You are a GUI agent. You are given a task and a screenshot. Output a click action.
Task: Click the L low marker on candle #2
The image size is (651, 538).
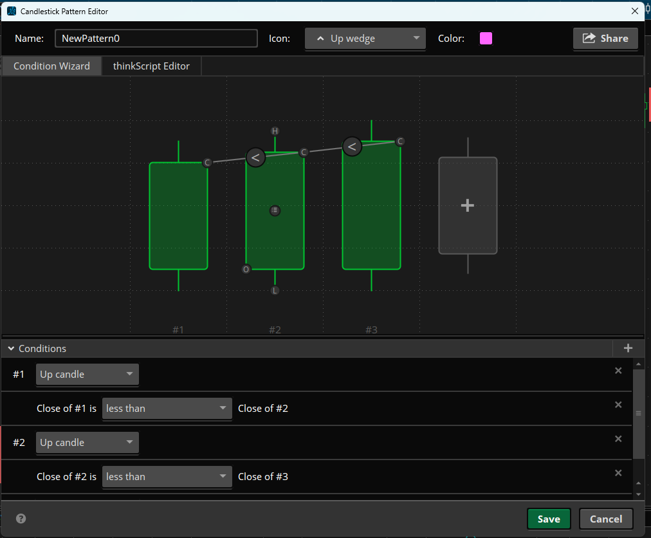(x=275, y=290)
